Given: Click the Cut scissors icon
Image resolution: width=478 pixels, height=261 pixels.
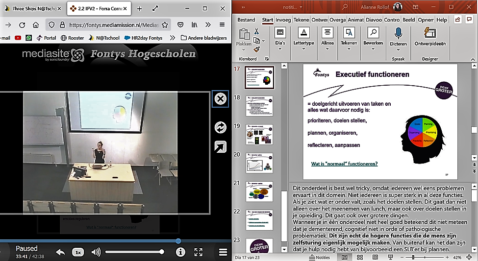Looking at the screenshot, I should pos(257,32).
